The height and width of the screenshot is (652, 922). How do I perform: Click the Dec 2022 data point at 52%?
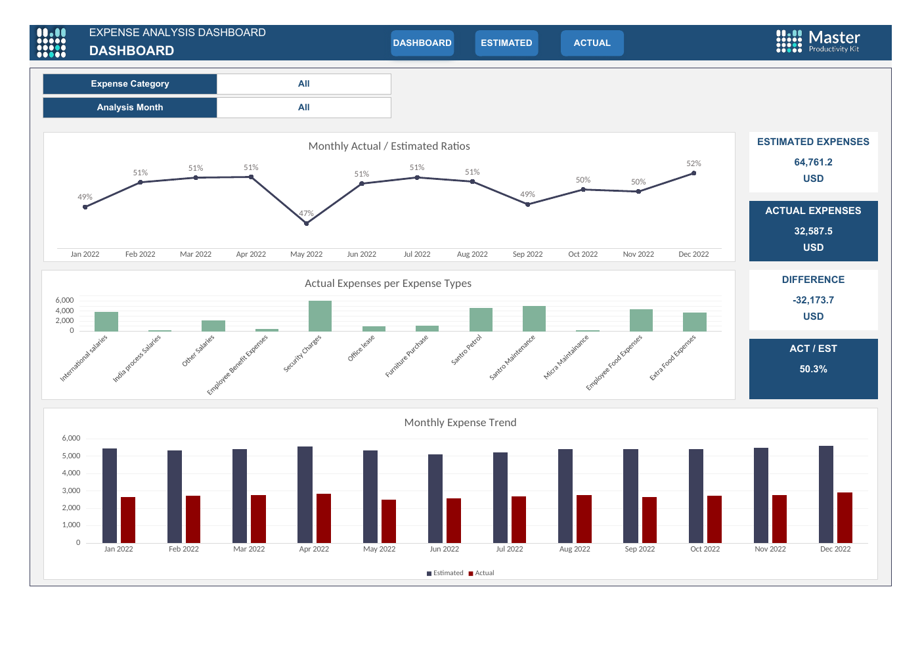tap(693, 173)
